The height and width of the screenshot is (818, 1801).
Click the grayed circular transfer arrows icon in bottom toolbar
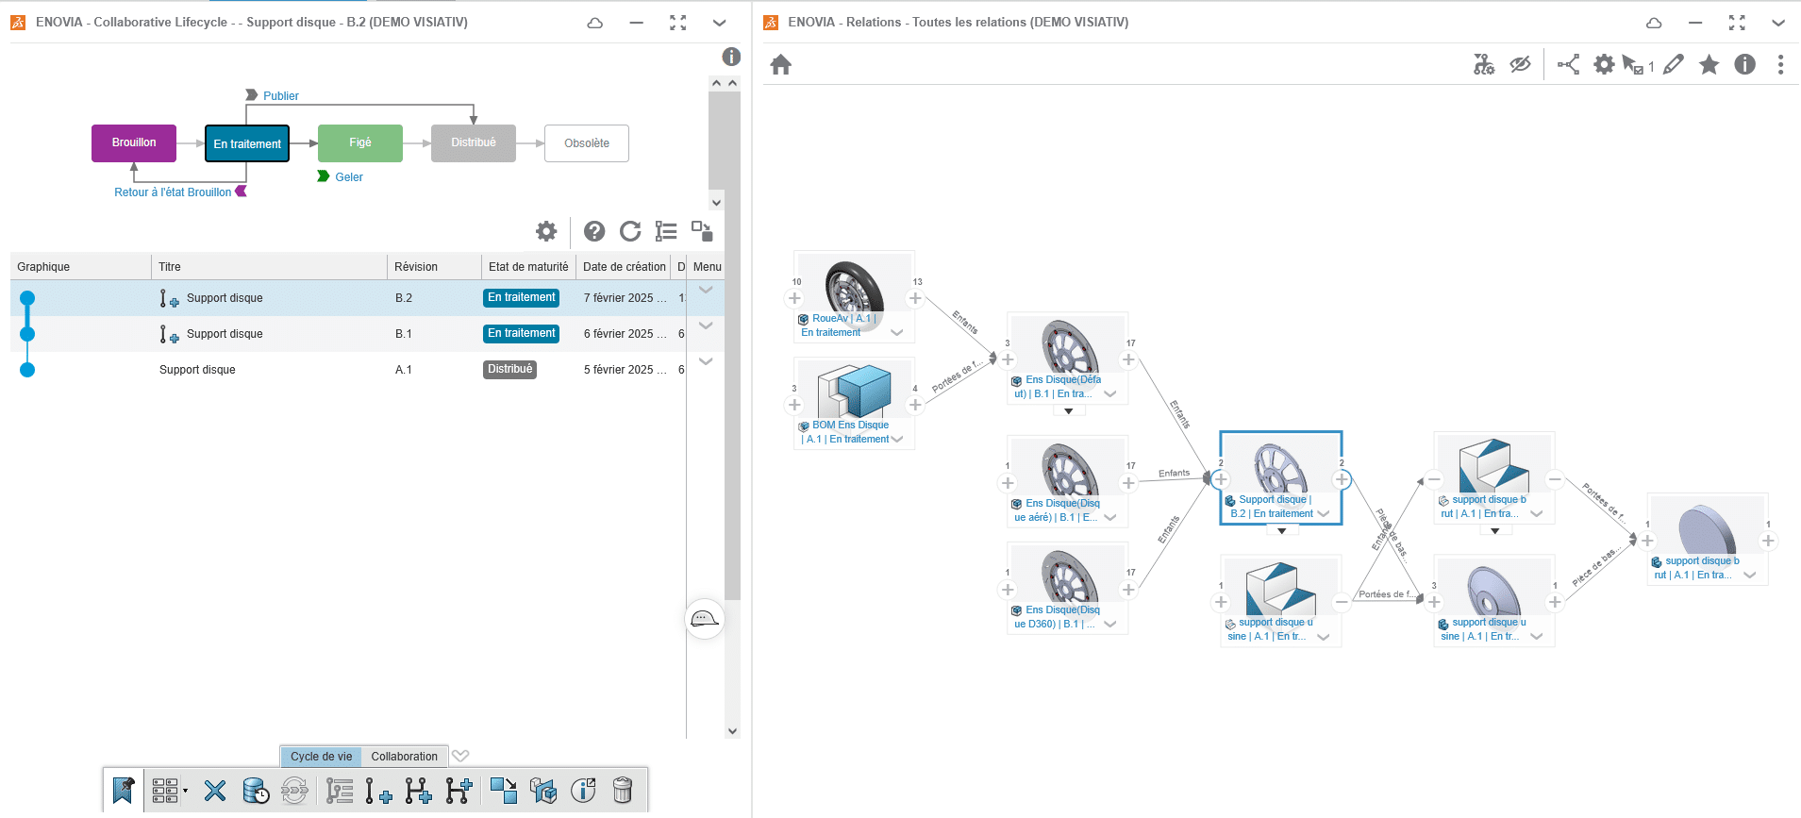coord(294,791)
